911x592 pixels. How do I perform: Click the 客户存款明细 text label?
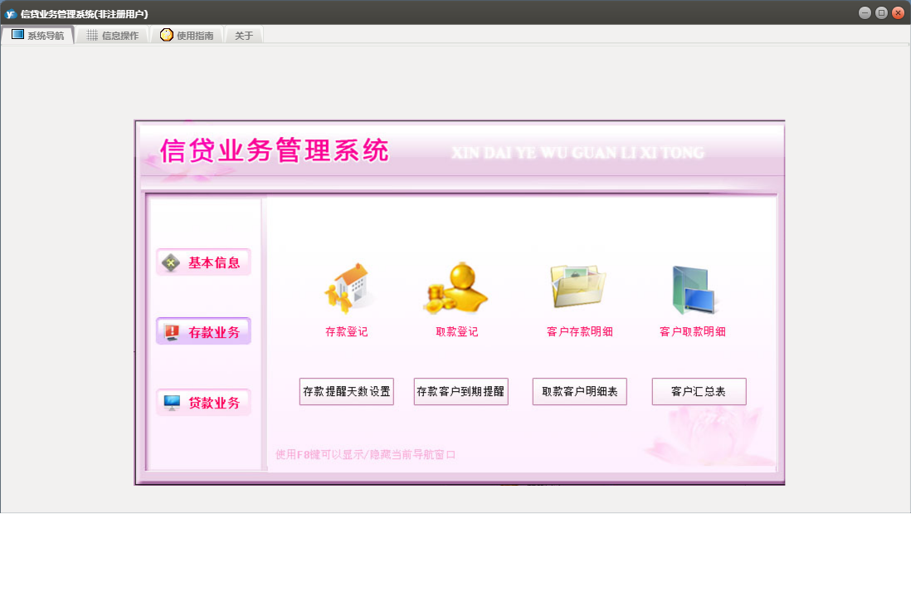coord(579,331)
